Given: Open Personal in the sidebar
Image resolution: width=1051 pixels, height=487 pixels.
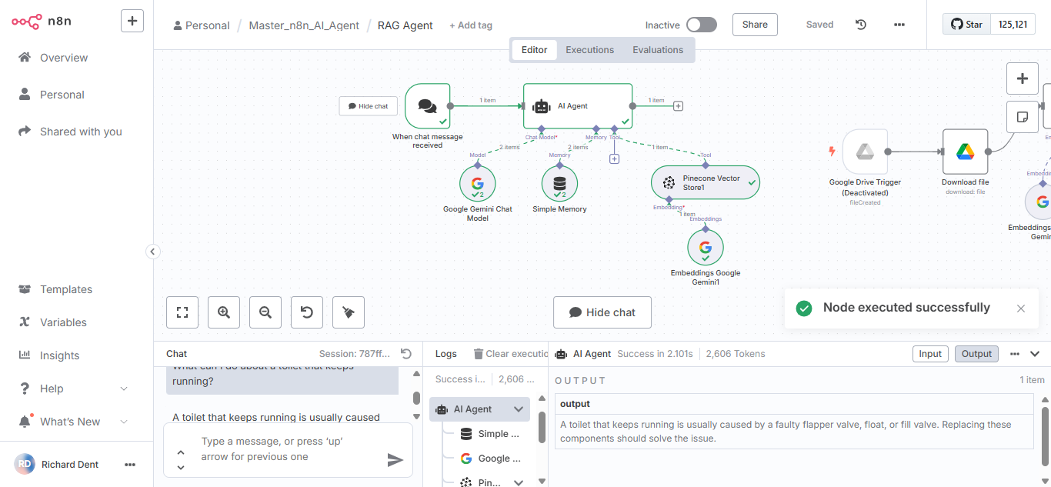Looking at the screenshot, I should click(62, 95).
